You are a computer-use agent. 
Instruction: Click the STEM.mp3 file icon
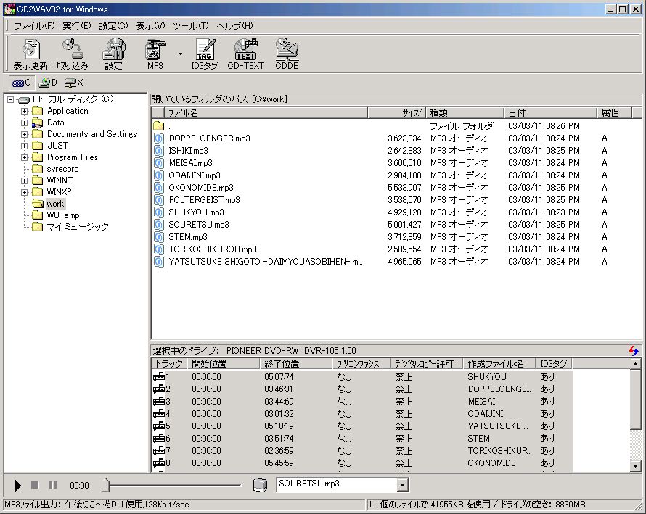click(159, 237)
